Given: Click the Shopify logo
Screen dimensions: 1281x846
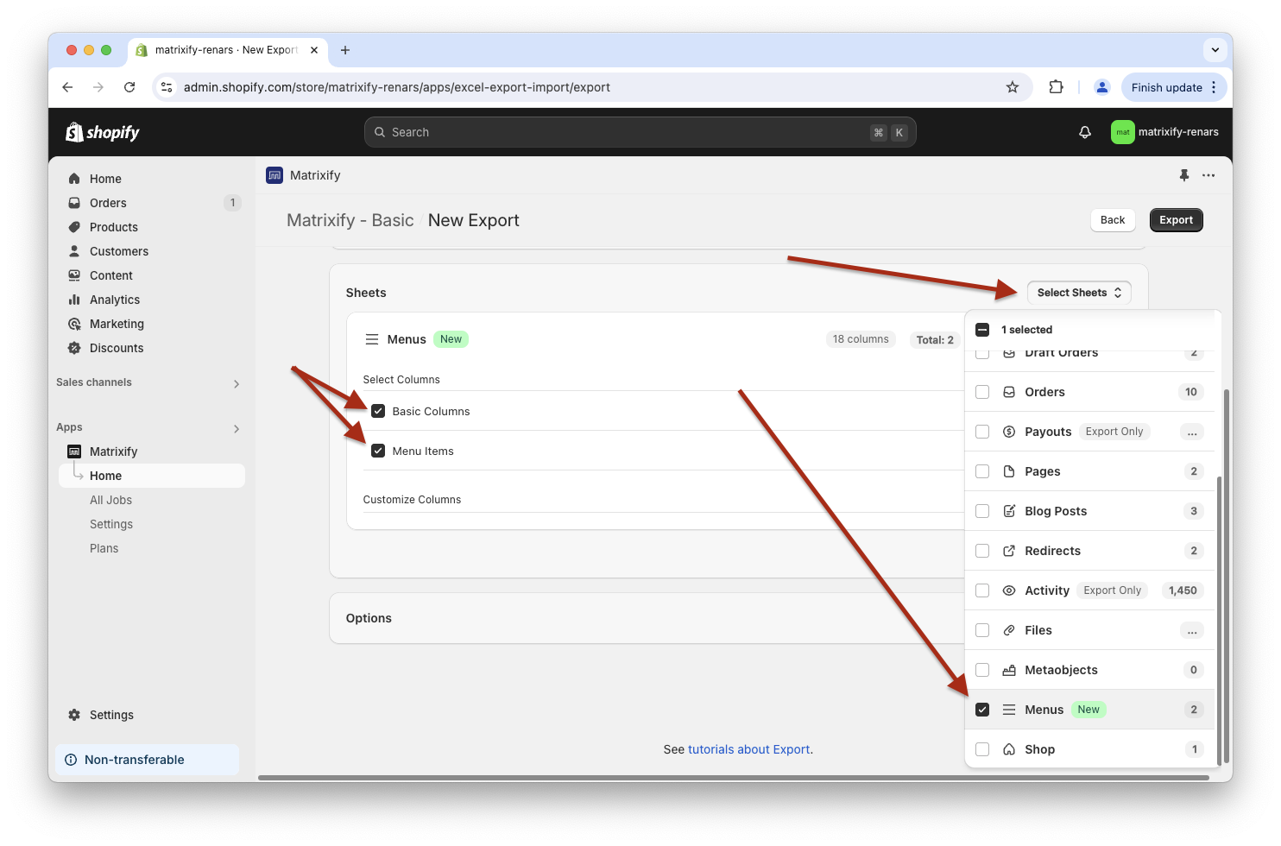Looking at the screenshot, I should pyautogui.click(x=103, y=132).
